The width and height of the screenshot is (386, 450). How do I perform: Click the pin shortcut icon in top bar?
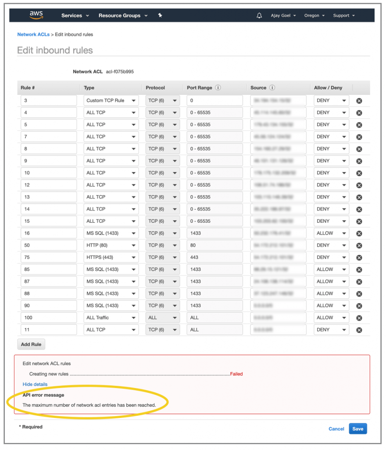tap(160, 15)
